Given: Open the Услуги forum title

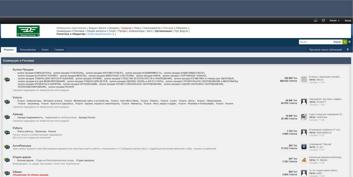Looking at the screenshot, I should point(17,97).
